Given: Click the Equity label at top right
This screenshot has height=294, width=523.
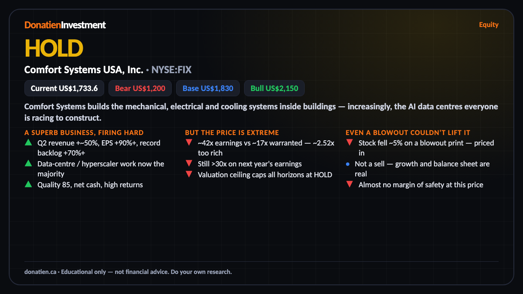Looking at the screenshot, I should coord(489,25).
